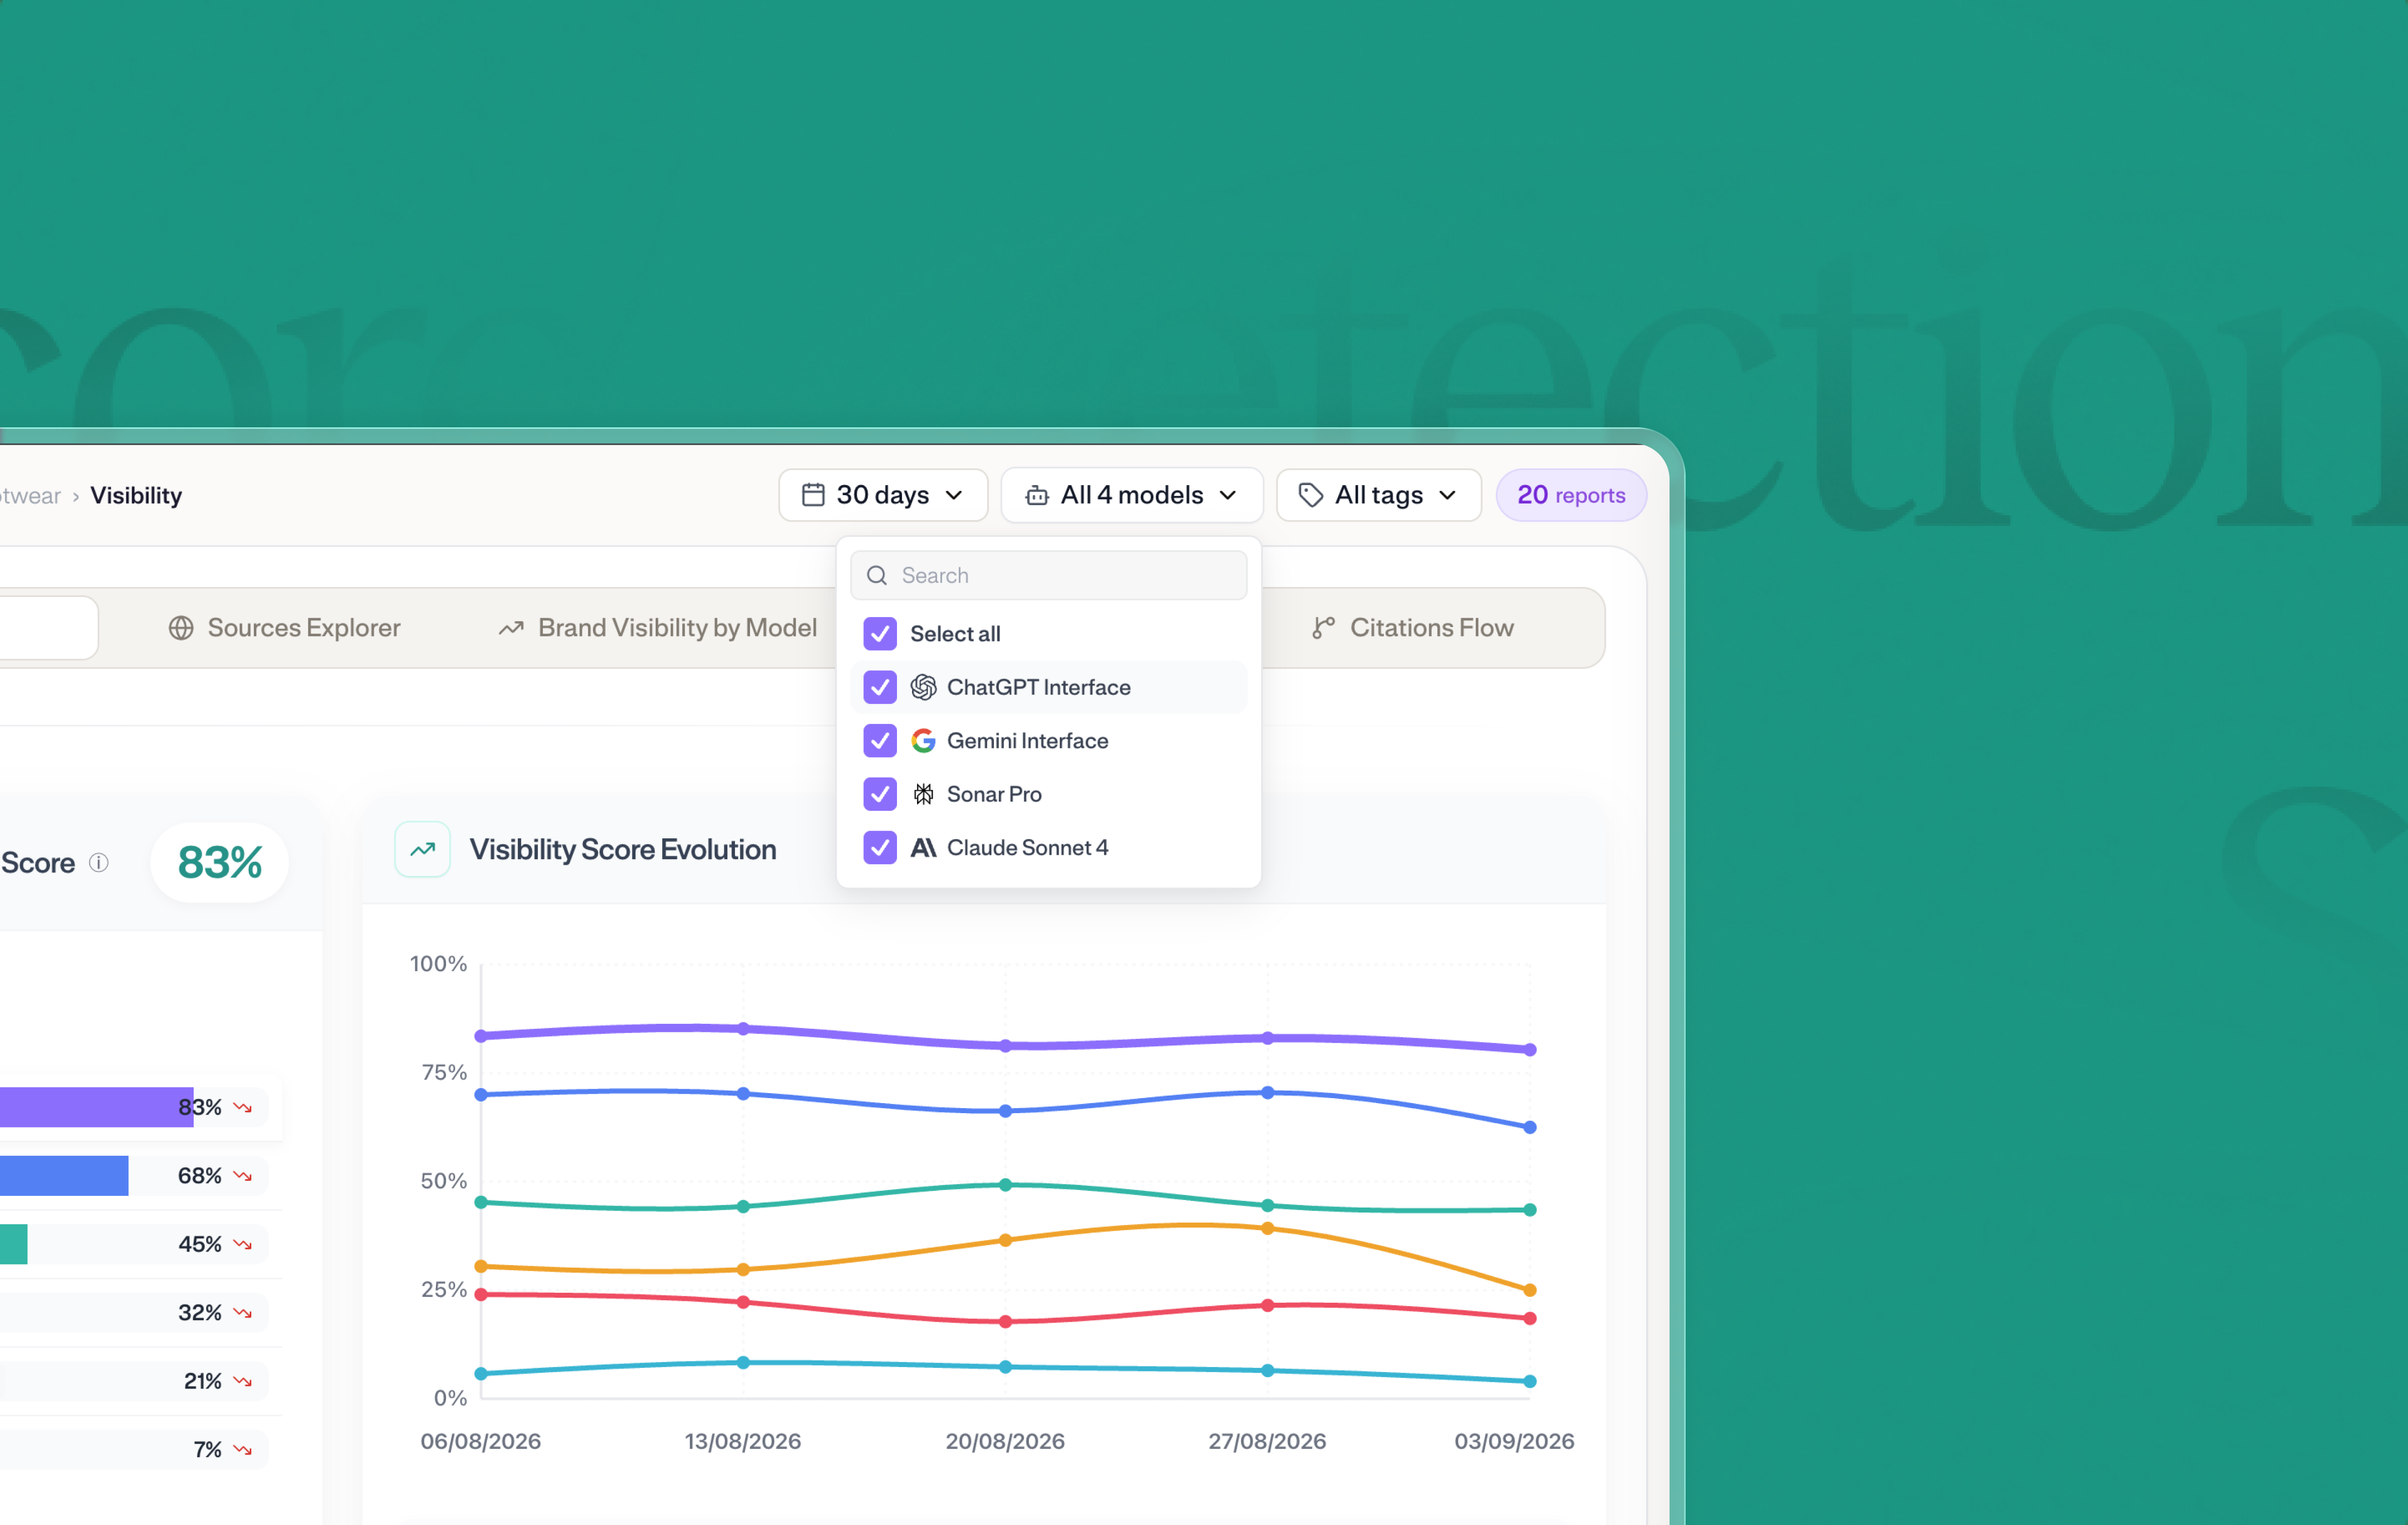Click the 21% value in the score list
The height and width of the screenshot is (1525, 2408).
[x=203, y=1381]
